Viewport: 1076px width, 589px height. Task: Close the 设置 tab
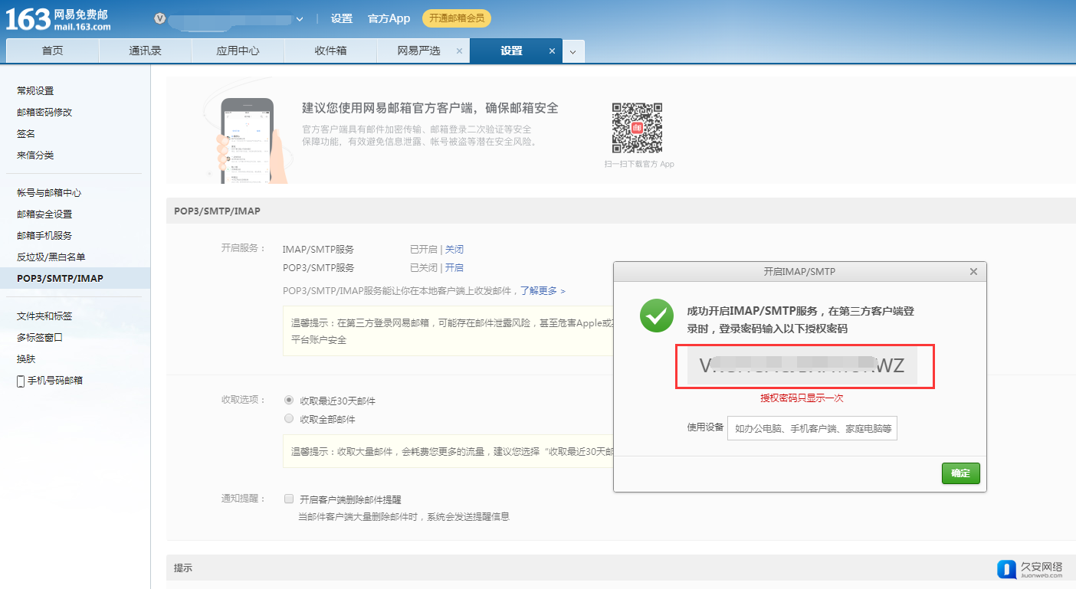(552, 51)
